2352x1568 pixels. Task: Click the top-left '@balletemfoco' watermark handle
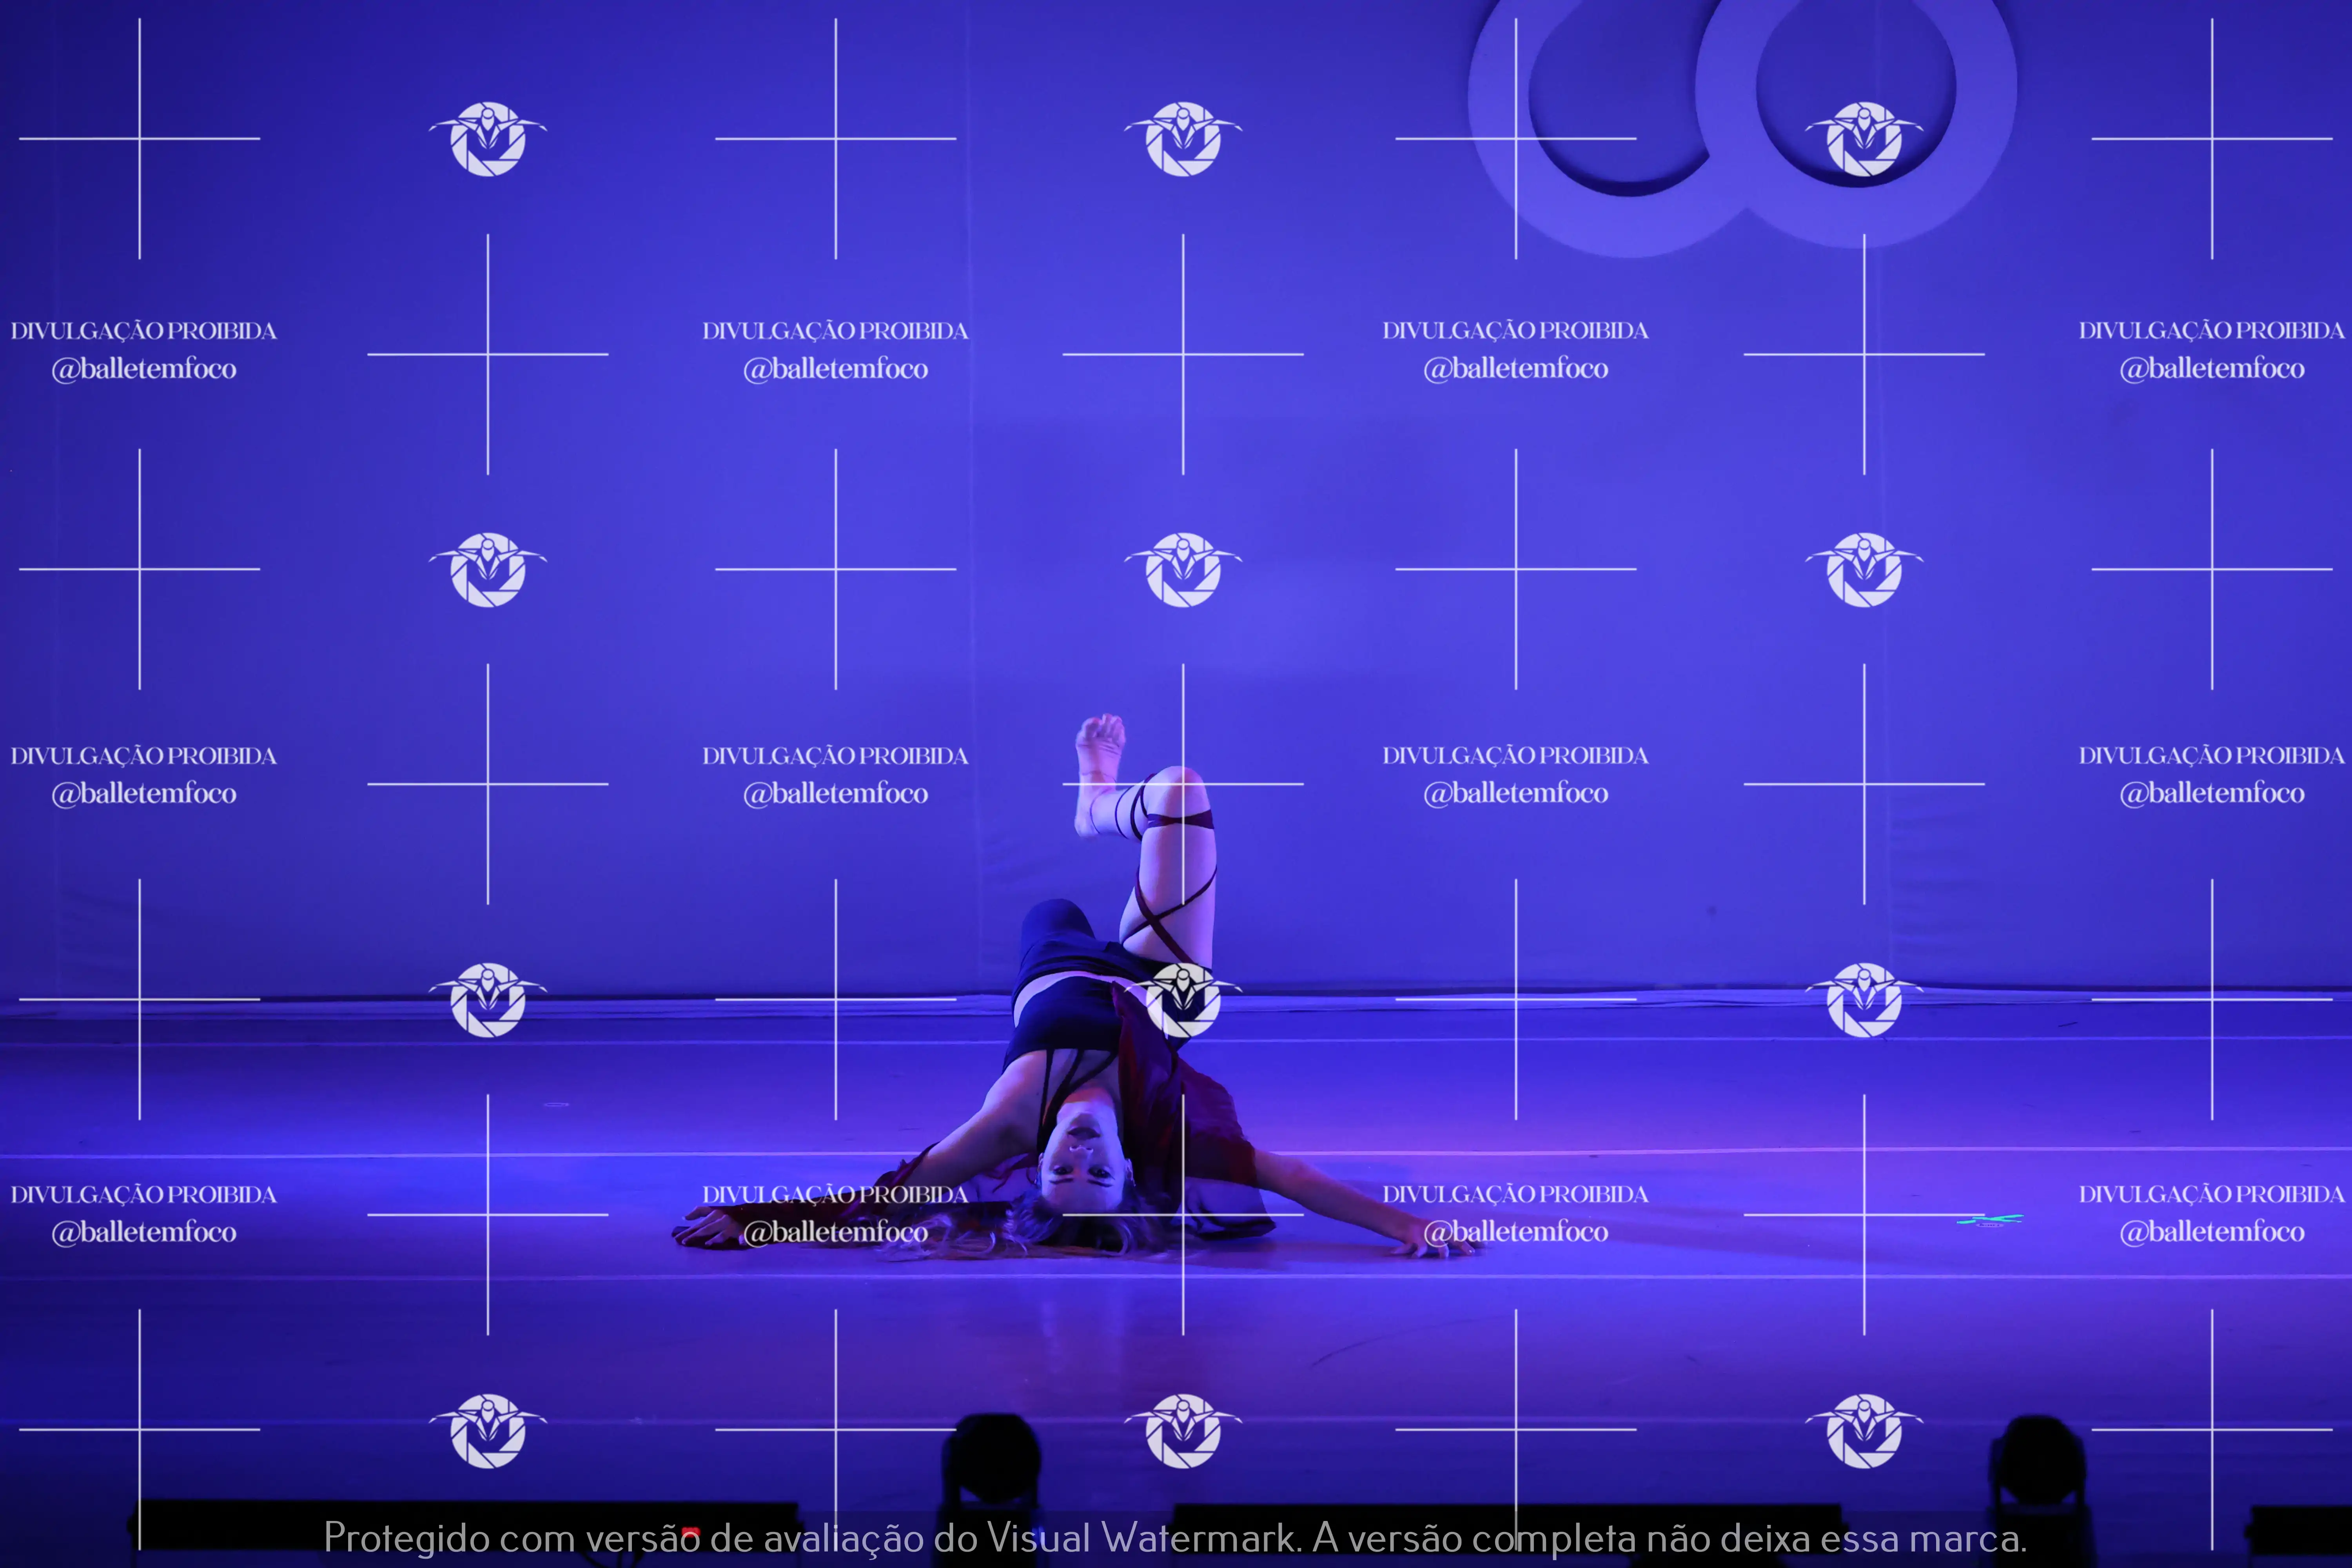click(x=144, y=369)
